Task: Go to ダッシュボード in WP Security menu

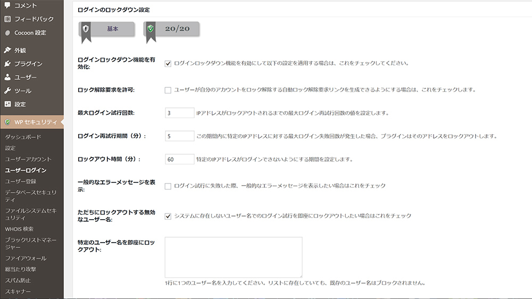Action: click(23, 137)
